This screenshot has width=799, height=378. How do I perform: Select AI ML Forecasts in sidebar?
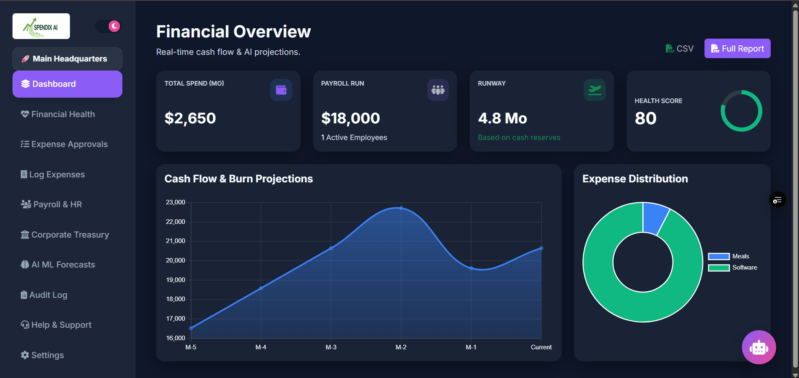(x=63, y=264)
